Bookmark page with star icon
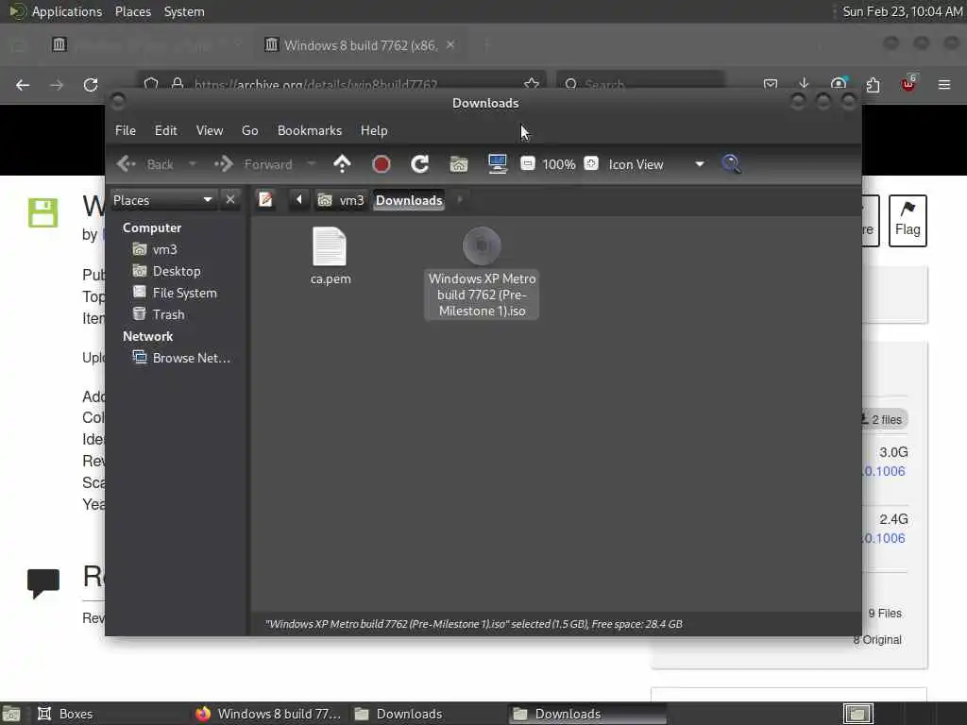Image resolution: width=967 pixels, height=725 pixels. click(532, 84)
